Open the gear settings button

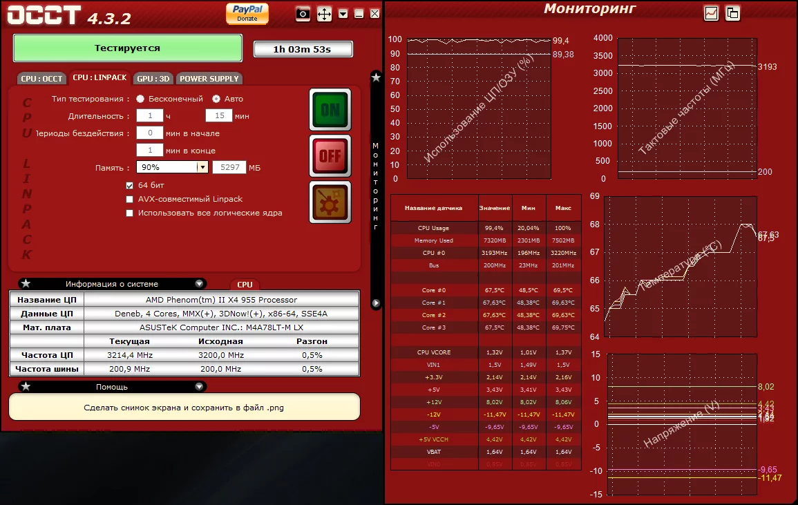click(x=330, y=202)
